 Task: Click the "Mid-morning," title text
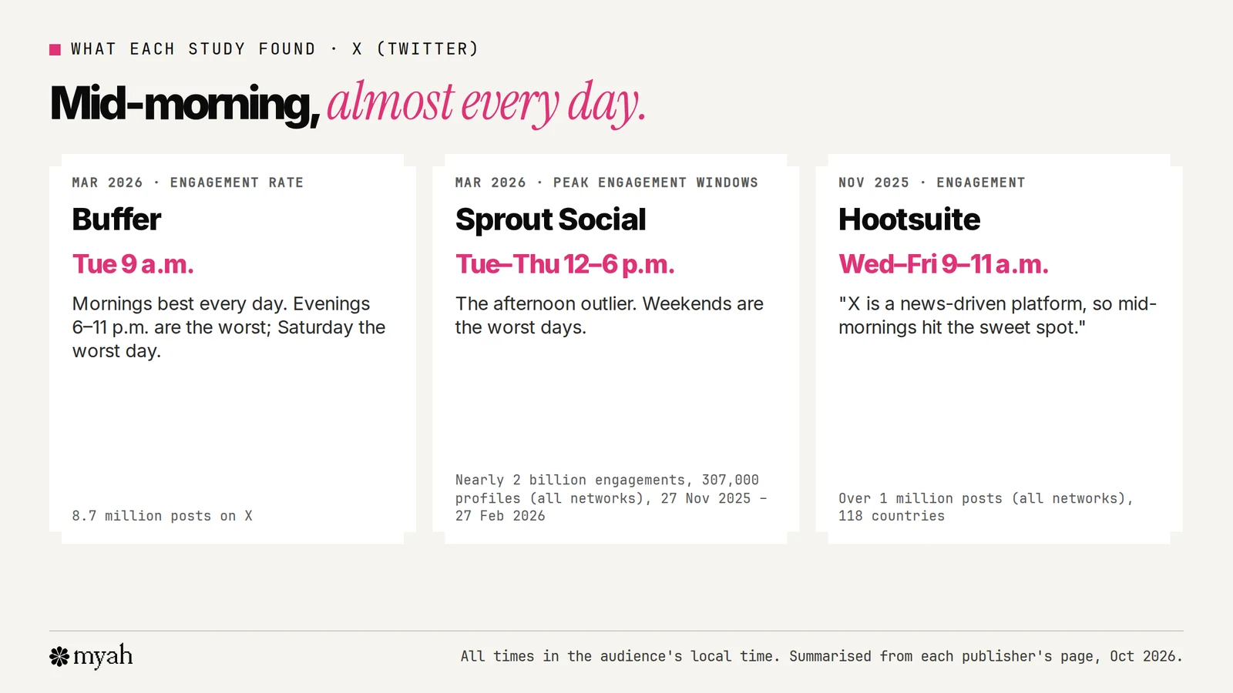point(185,103)
